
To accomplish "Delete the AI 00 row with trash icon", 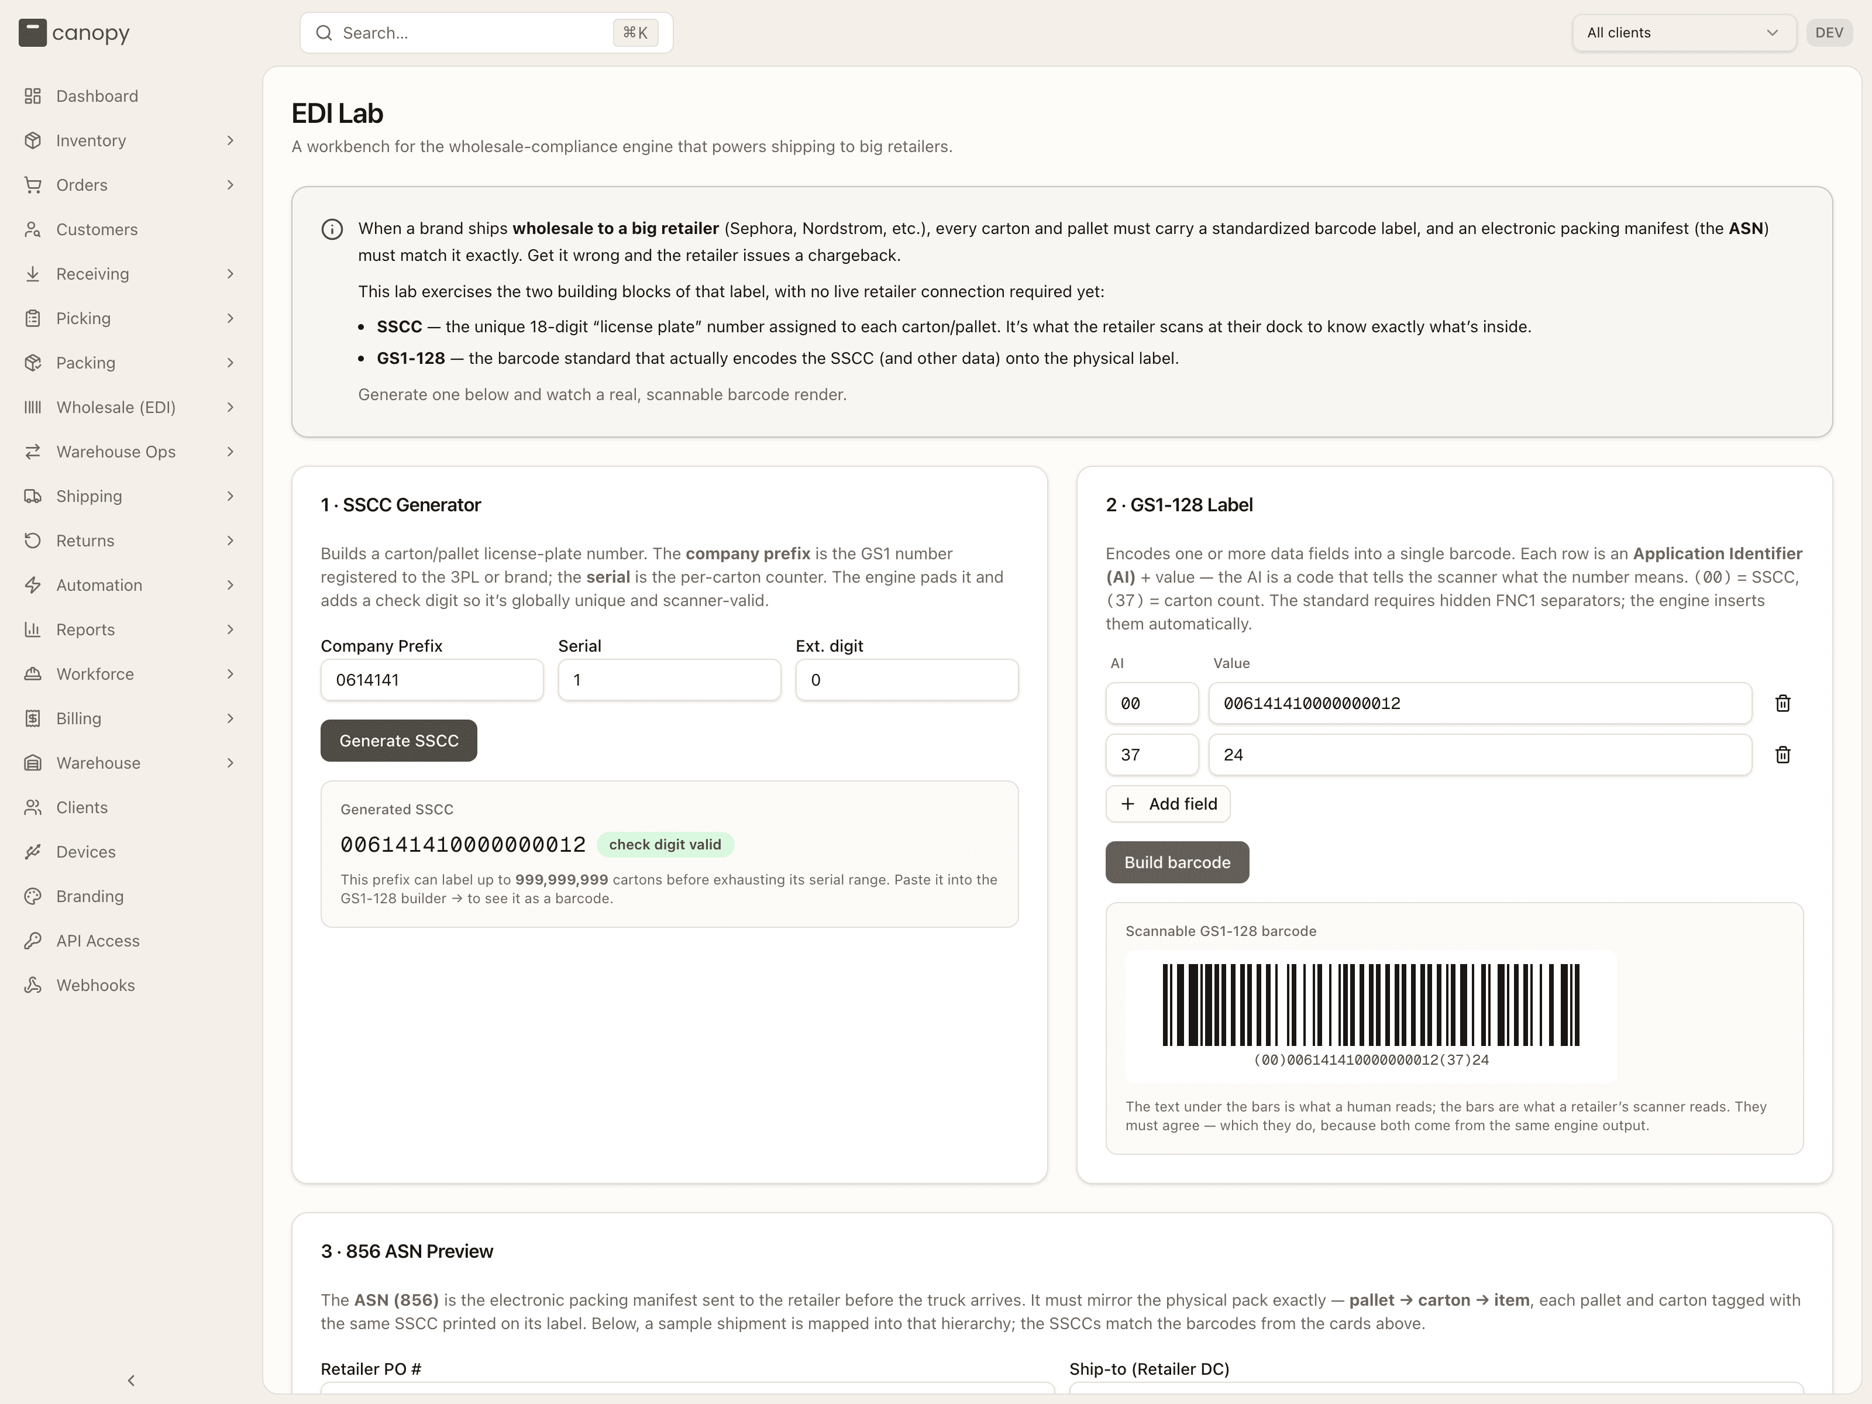I will [x=1782, y=703].
